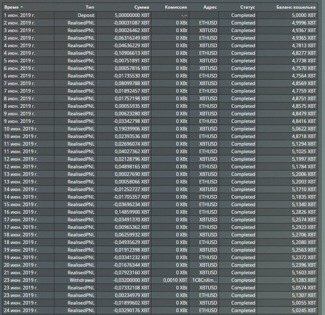Click the ascending sort arrow next to Время
This screenshot has width=325, height=315.
point(22,7)
